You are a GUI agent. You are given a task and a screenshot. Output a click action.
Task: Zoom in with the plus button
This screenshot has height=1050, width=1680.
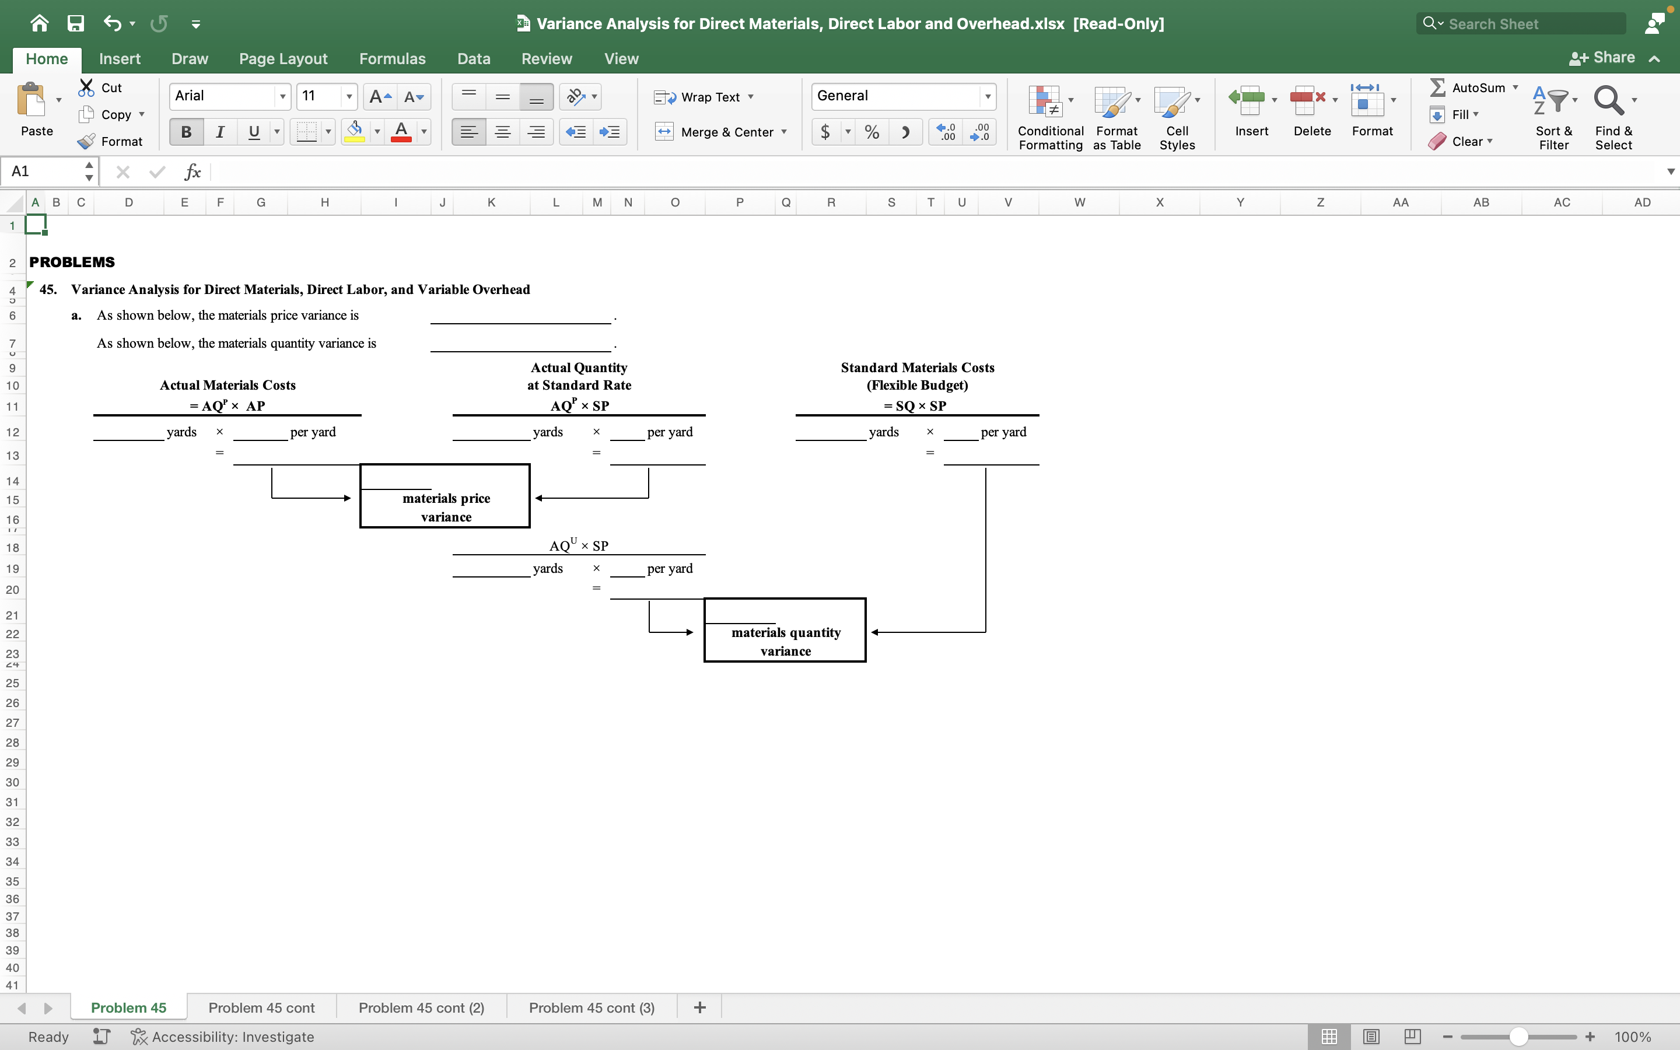1590,1037
